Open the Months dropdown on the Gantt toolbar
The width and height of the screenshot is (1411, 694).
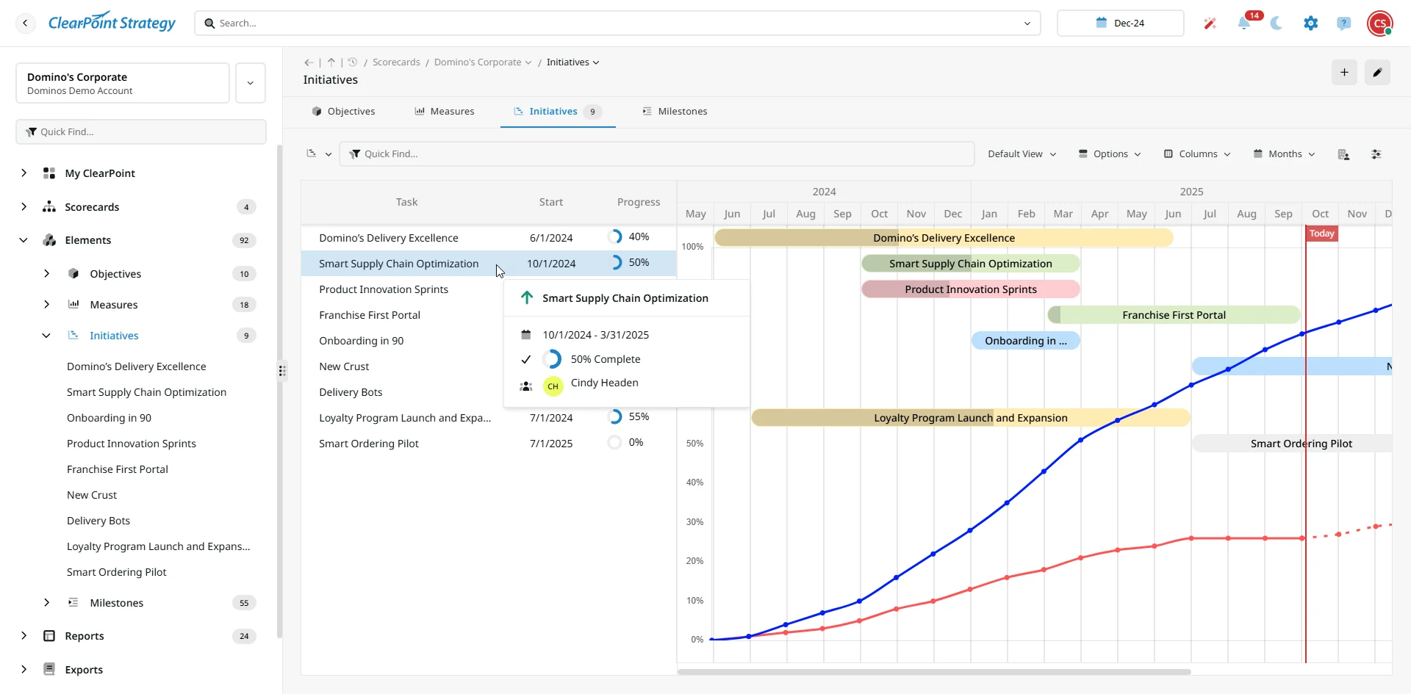click(1284, 153)
